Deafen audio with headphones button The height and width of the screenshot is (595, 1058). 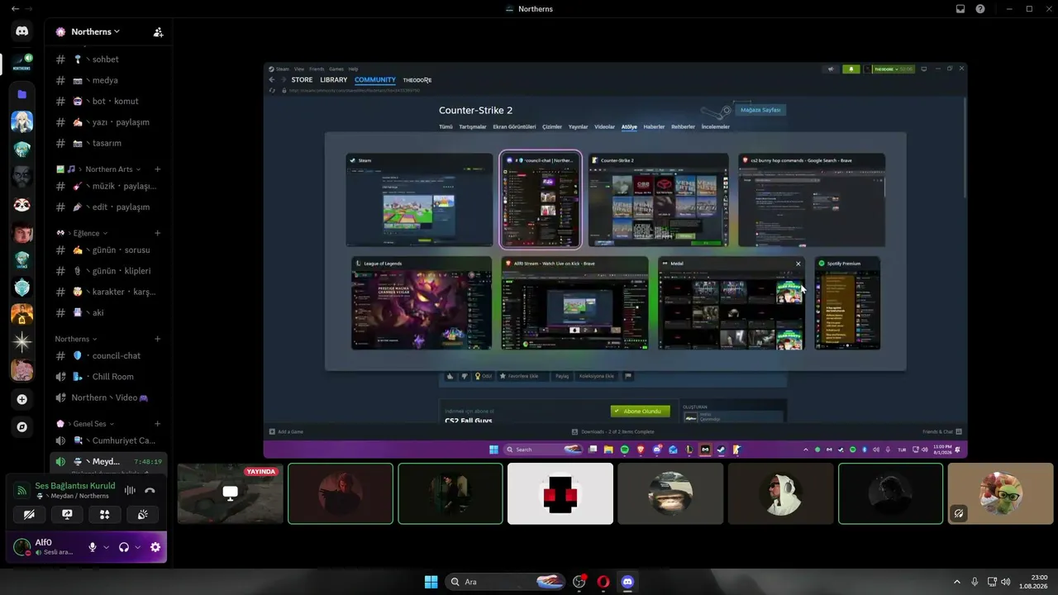coord(124,547)
